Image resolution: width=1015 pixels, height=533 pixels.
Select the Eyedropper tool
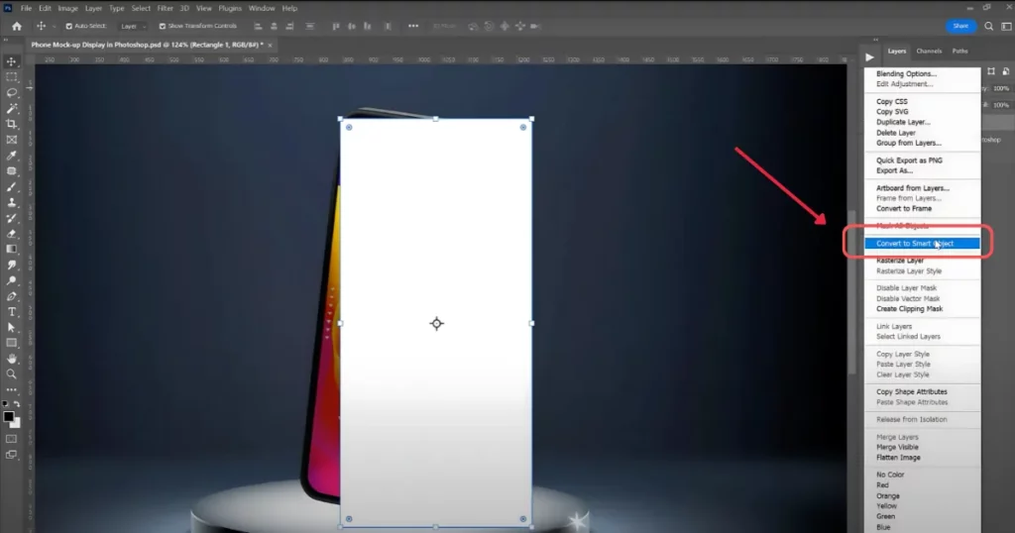12,156
